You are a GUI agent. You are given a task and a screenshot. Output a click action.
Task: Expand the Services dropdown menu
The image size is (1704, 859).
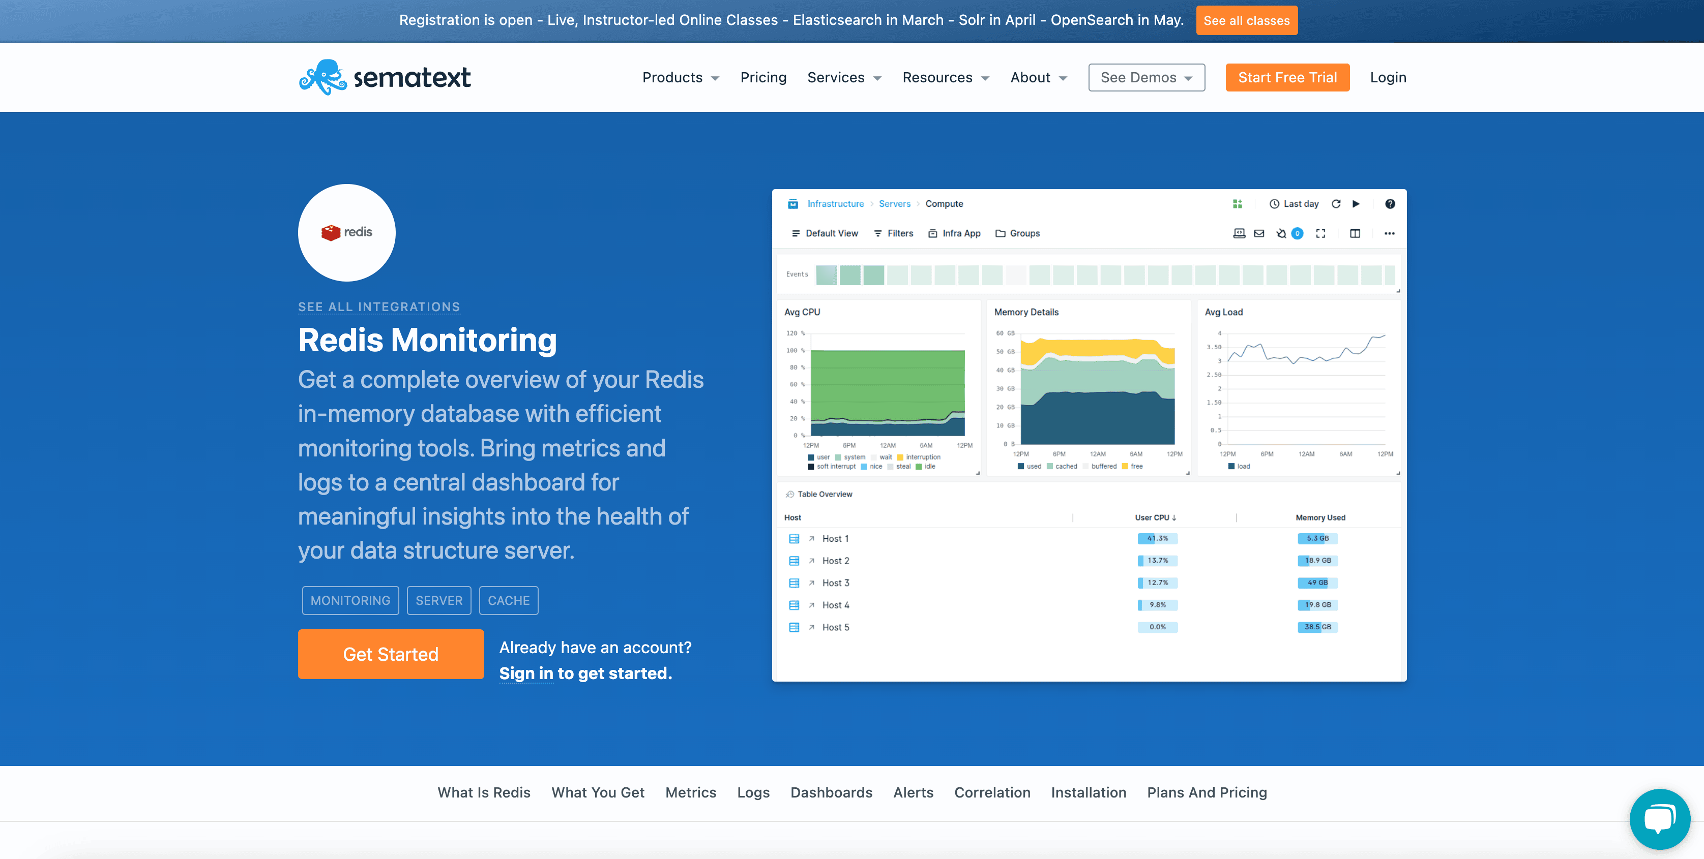click(844, 77)
